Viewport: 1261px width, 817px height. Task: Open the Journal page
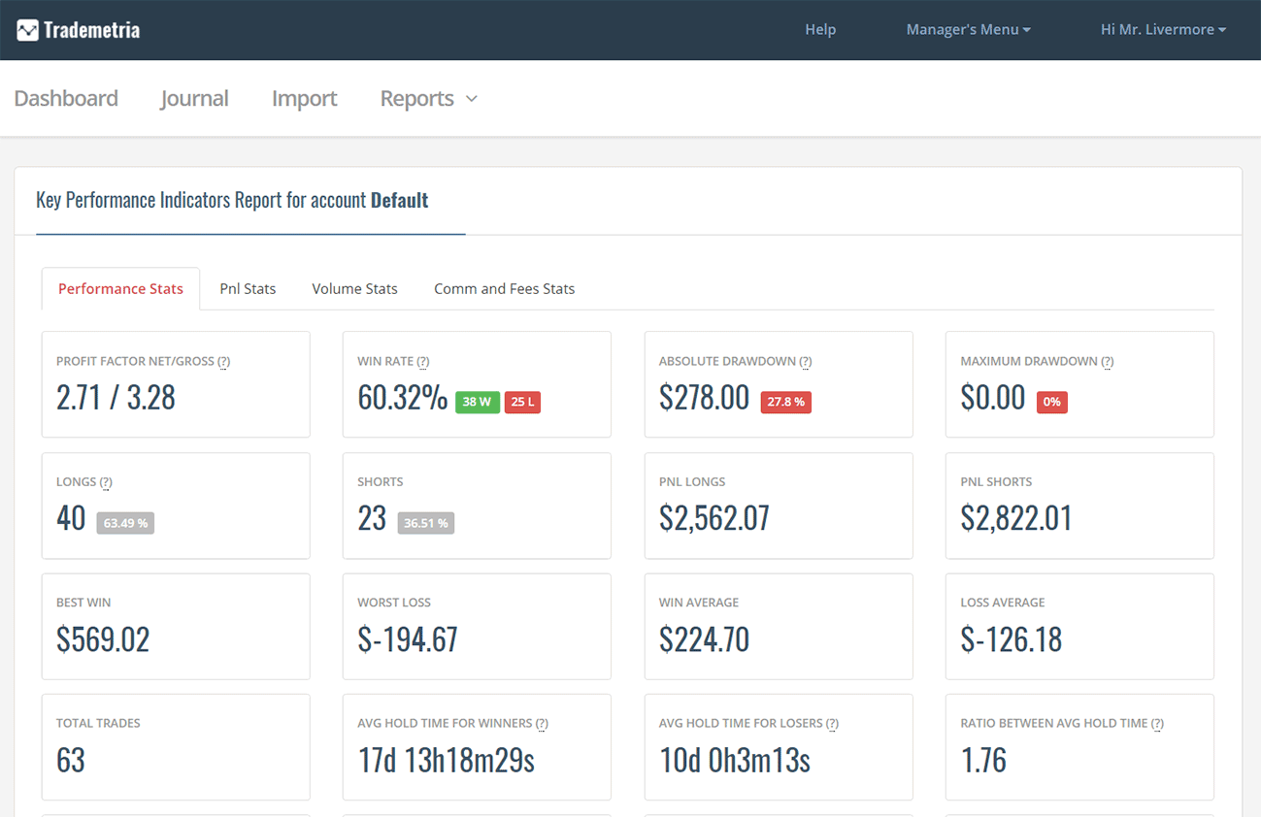(194, 98)
